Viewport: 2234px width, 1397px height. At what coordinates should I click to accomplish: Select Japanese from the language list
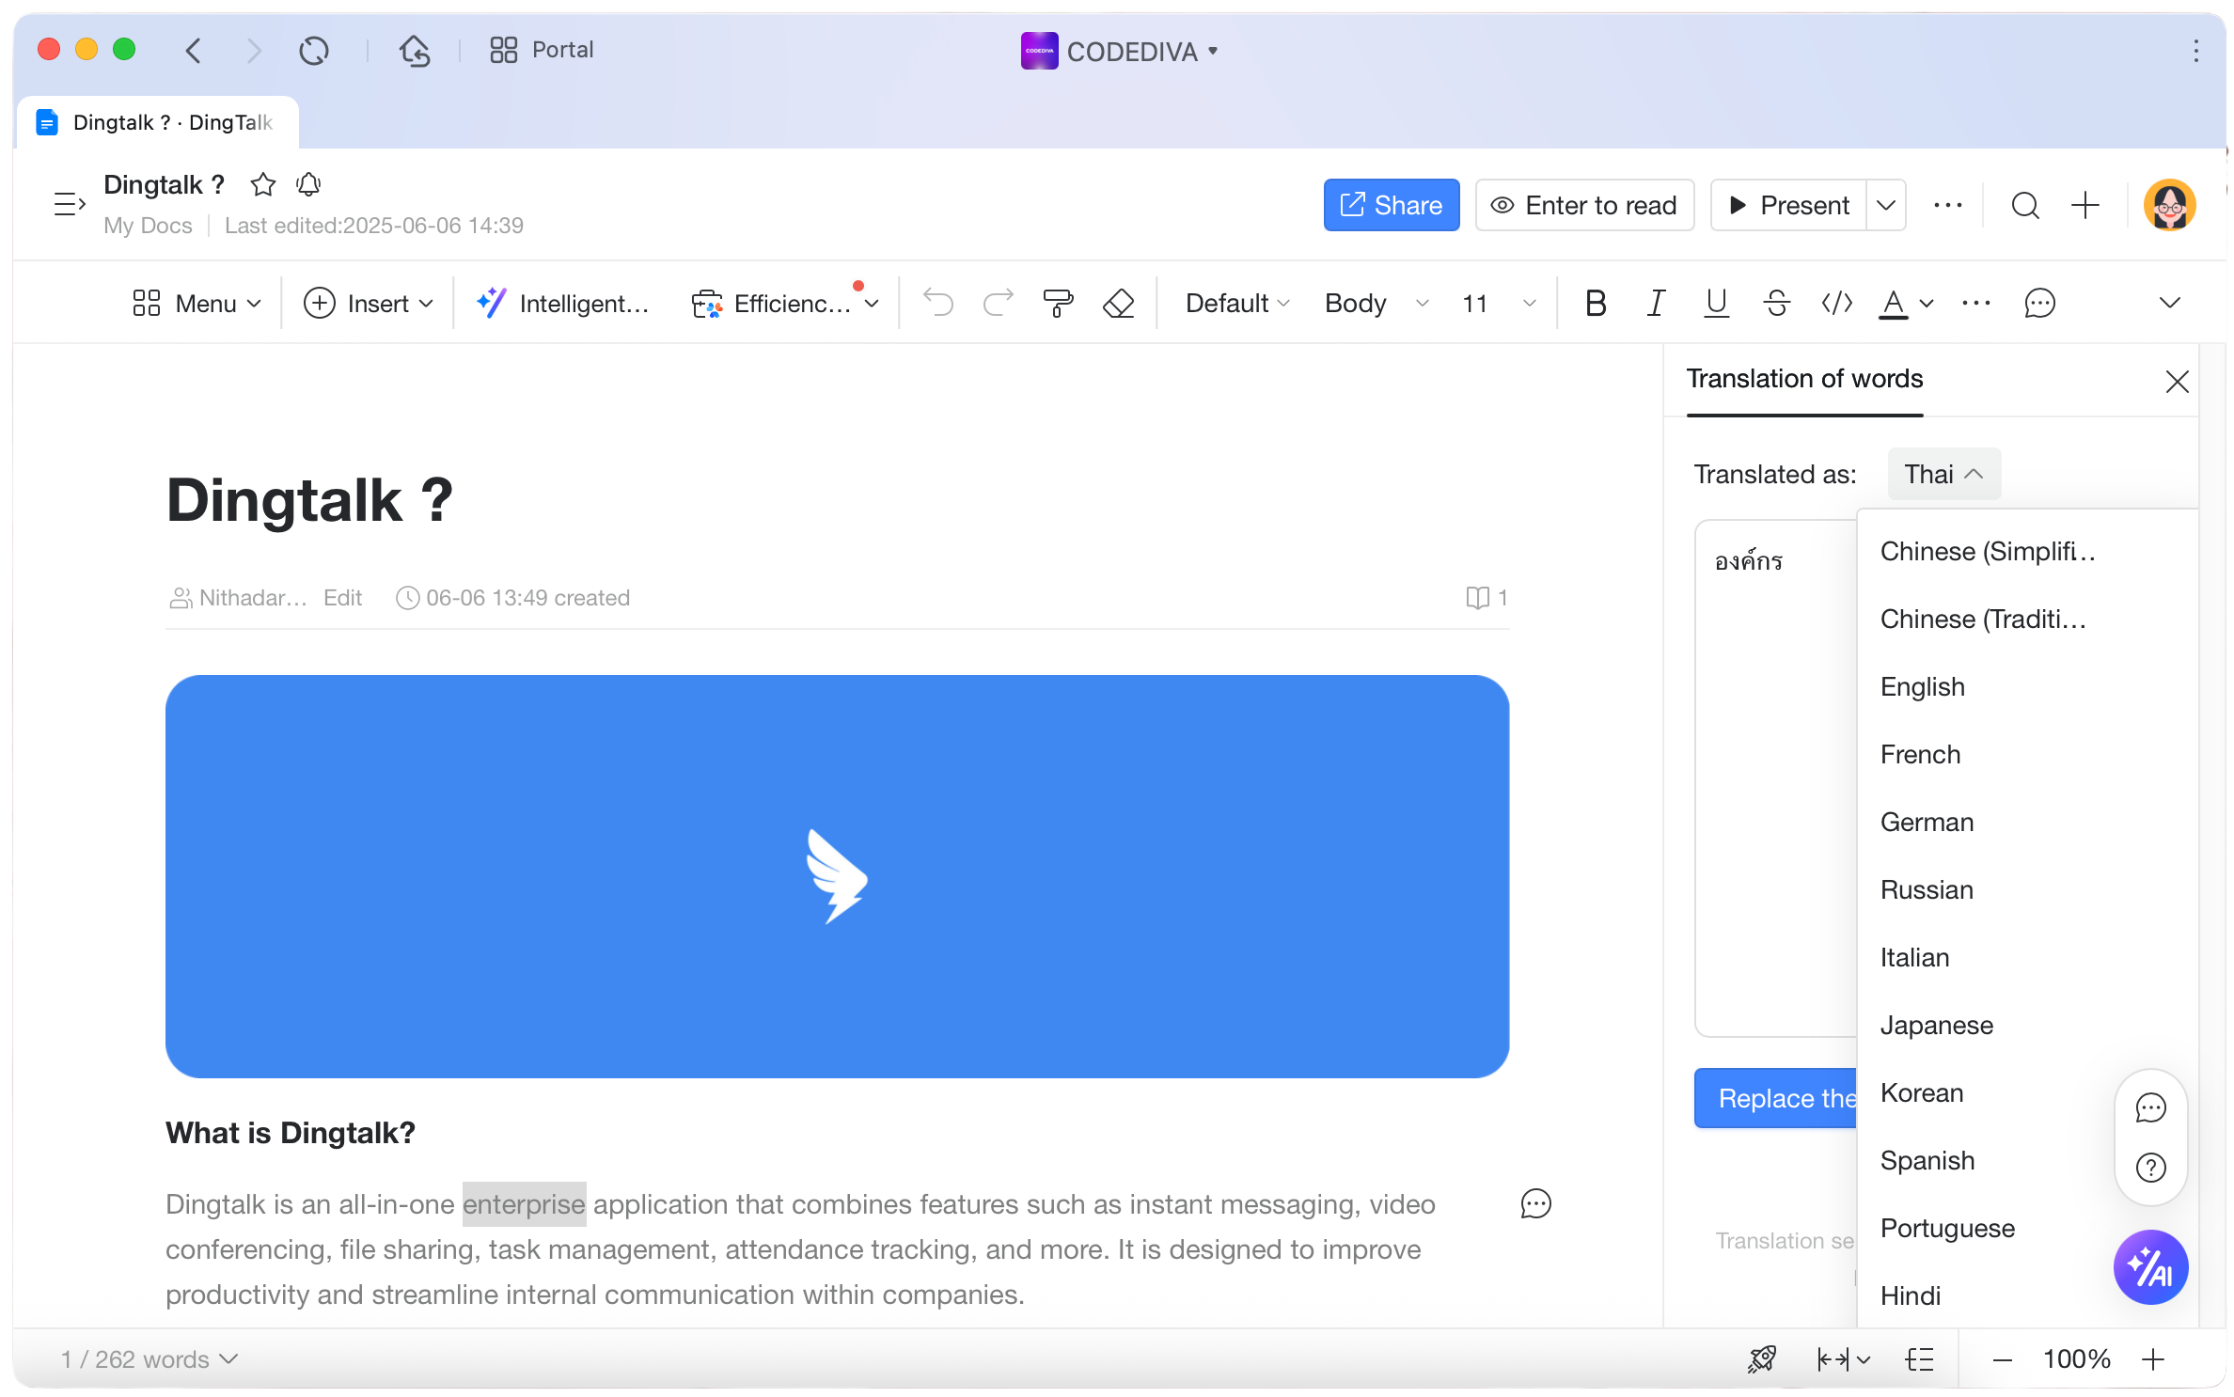coord(1936,1025)
